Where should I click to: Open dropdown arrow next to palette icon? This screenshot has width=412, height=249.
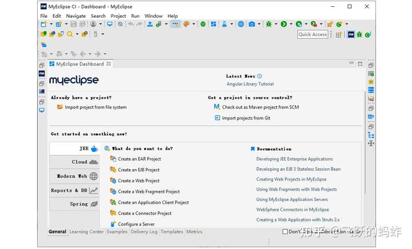coord(194,24)
